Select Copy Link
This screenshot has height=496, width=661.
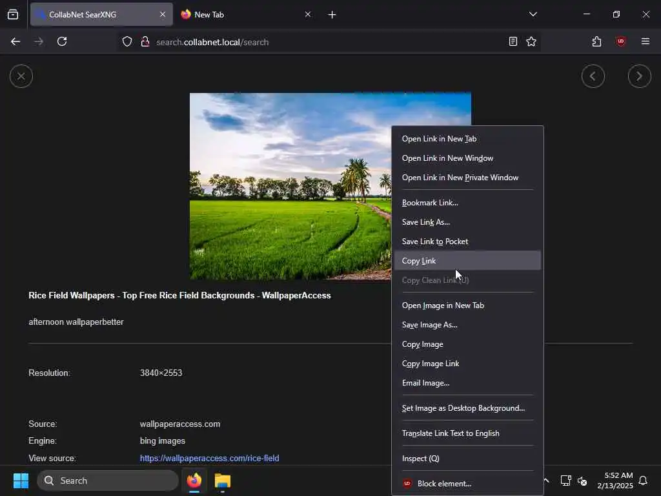[x=467, y=261]
